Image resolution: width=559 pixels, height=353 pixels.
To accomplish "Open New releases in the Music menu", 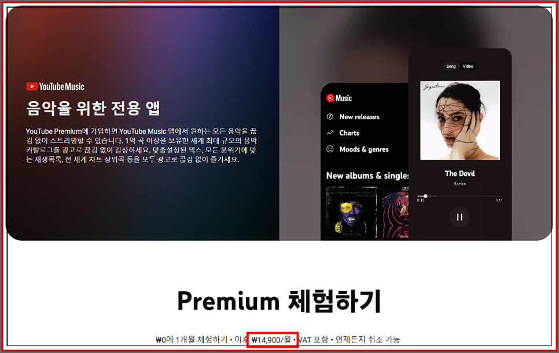I will pos(359,117).
